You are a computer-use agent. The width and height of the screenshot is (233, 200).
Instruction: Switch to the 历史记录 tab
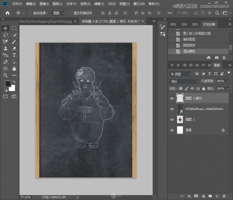[x=209, y=24]
